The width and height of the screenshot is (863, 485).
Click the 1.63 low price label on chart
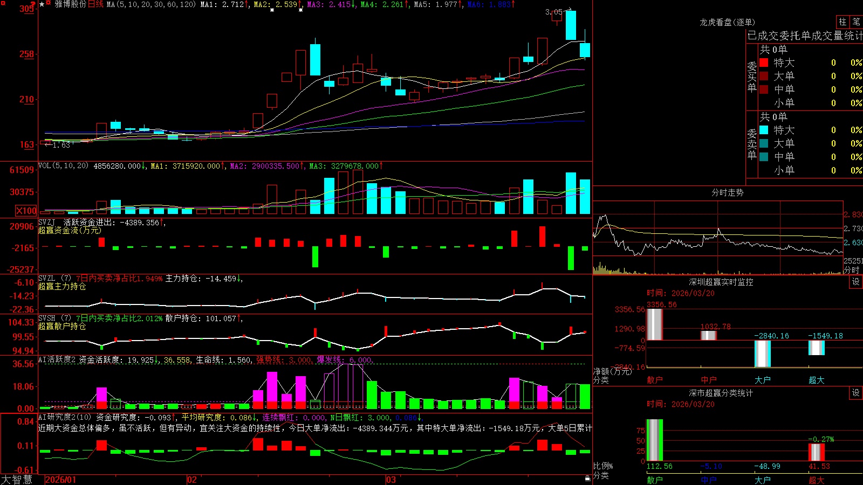click(x=61, y=145)
